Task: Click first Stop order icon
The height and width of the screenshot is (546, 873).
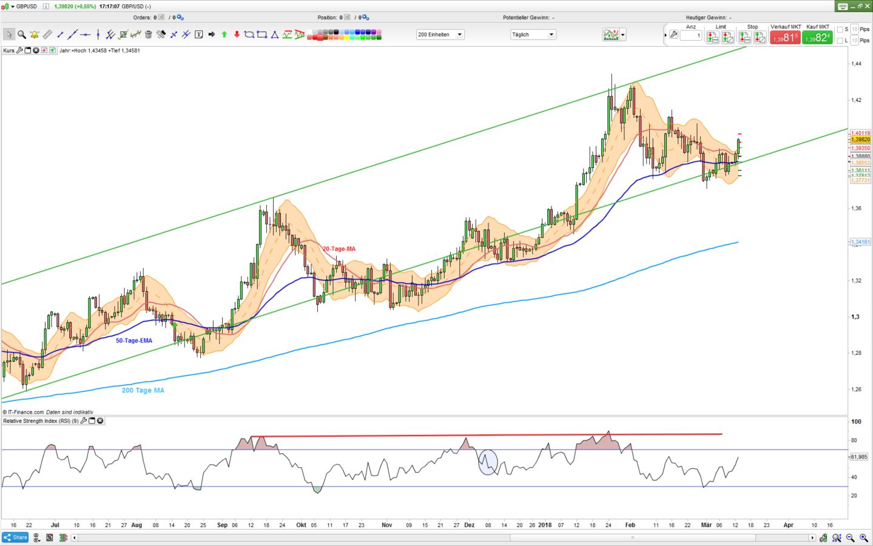Action: (745, 37)
